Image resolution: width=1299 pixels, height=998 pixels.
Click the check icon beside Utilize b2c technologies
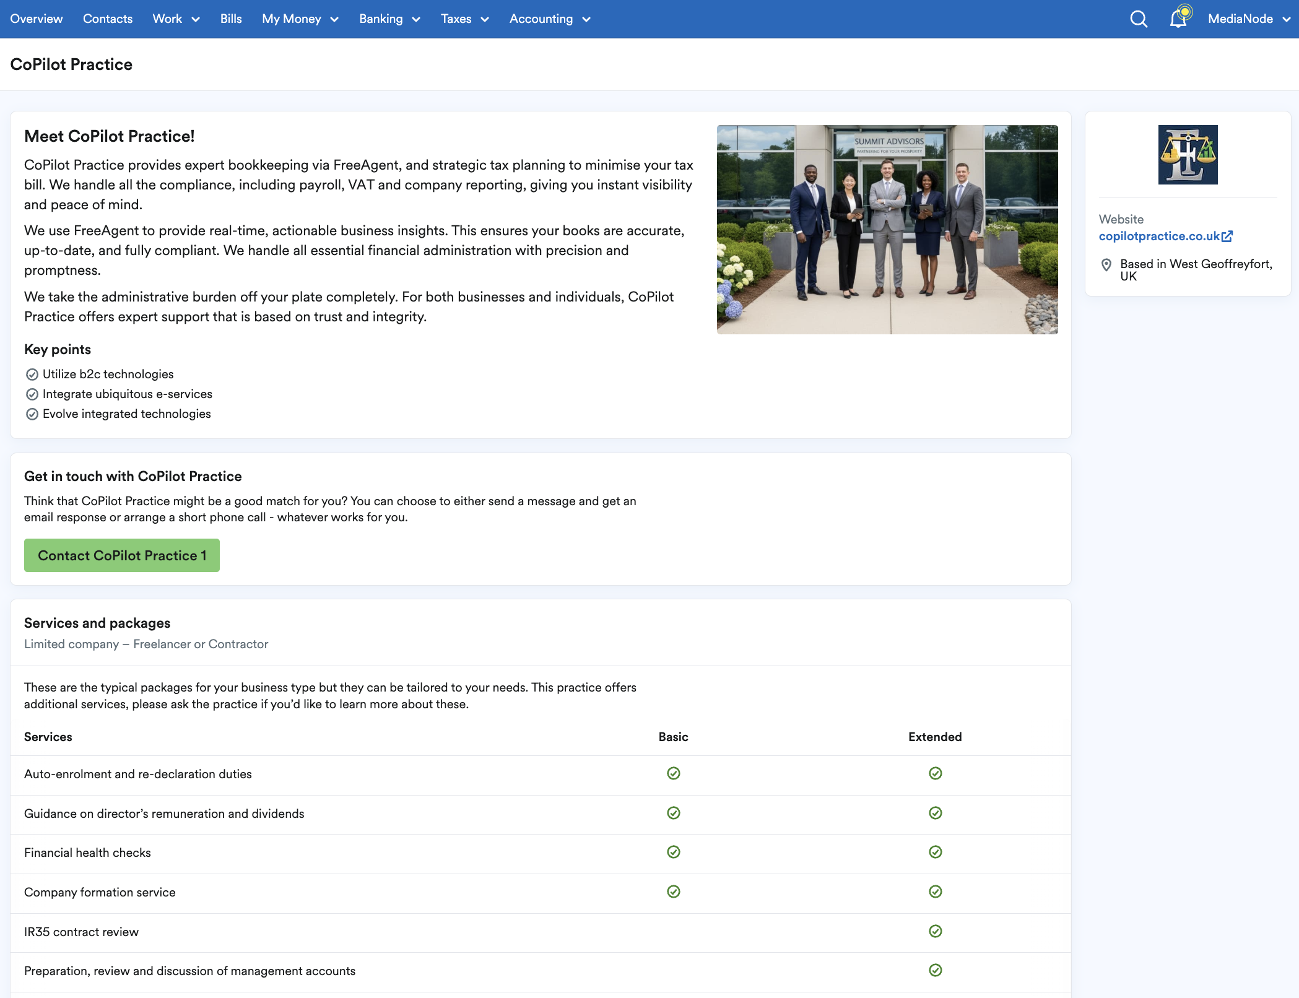click(x=32, y=375)
